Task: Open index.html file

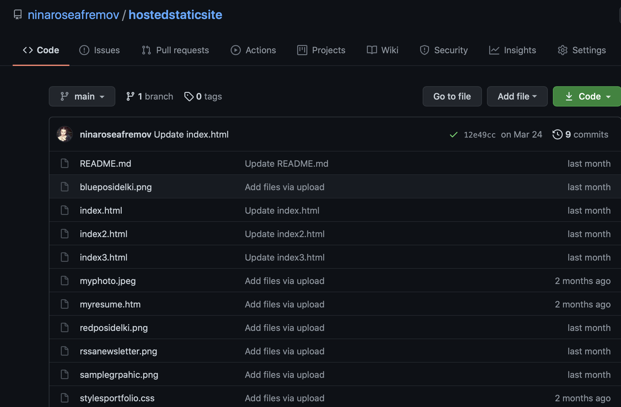Action: pyautogui.click(x=101, y=210)
